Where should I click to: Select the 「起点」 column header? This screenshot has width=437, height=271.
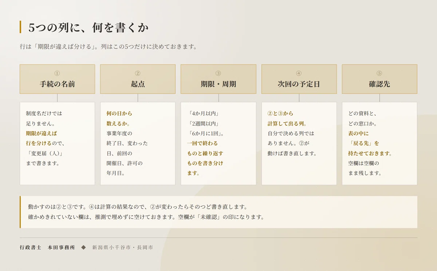point(138,79)
